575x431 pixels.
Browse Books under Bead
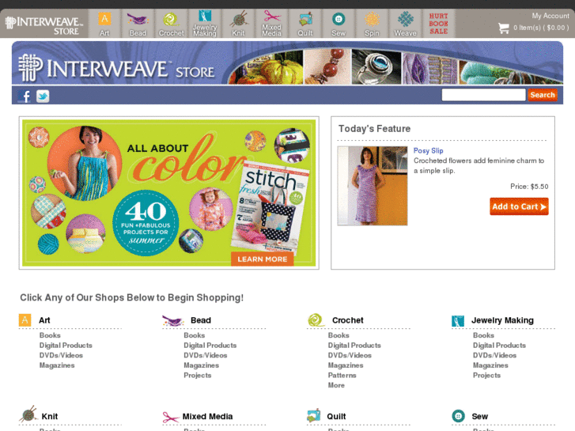coord(195,335)
